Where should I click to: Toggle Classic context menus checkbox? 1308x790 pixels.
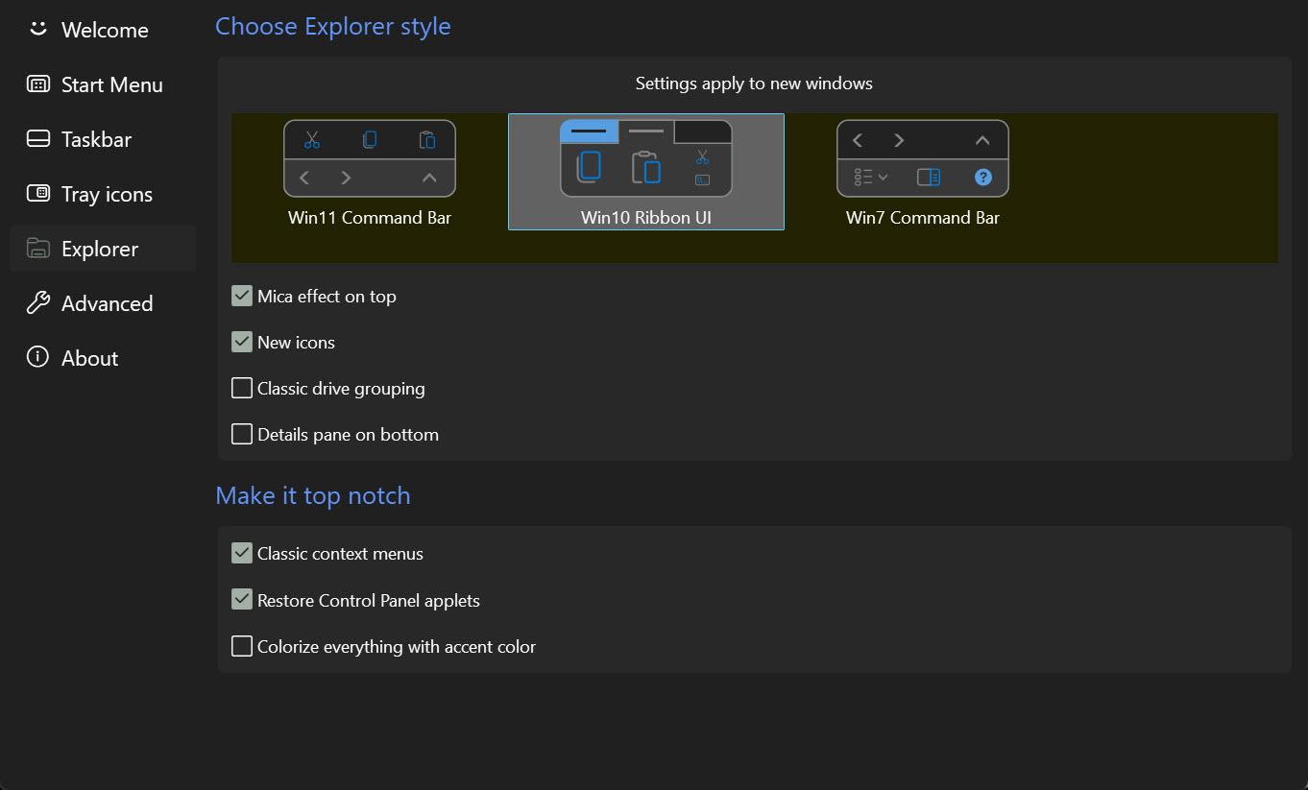[x=242, y=553]
